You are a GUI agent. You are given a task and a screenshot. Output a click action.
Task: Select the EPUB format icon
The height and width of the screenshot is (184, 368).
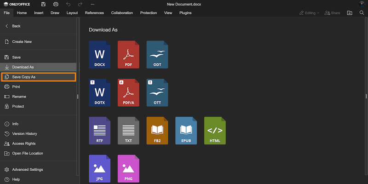(186, 131)
